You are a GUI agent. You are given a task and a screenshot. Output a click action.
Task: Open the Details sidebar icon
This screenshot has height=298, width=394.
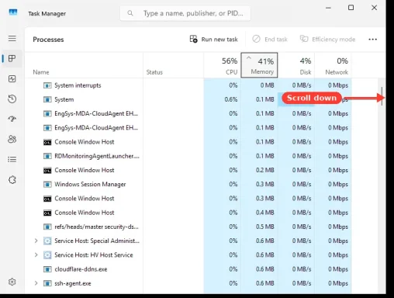[12, 159]
